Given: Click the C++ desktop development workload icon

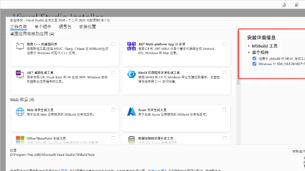Looking at the screenshot, I should [x=20, y=47].
